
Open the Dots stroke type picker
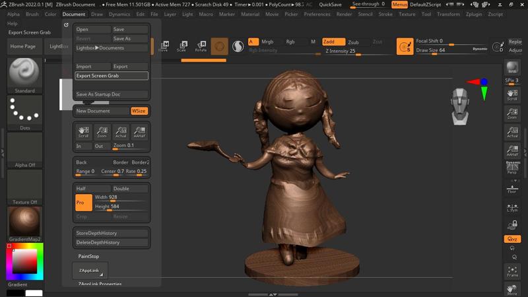coord(24,112)
